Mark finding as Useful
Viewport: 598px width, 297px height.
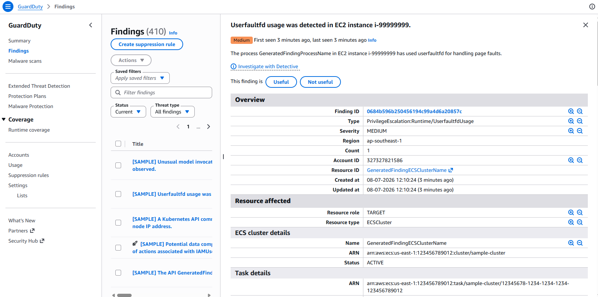(281, 82)
